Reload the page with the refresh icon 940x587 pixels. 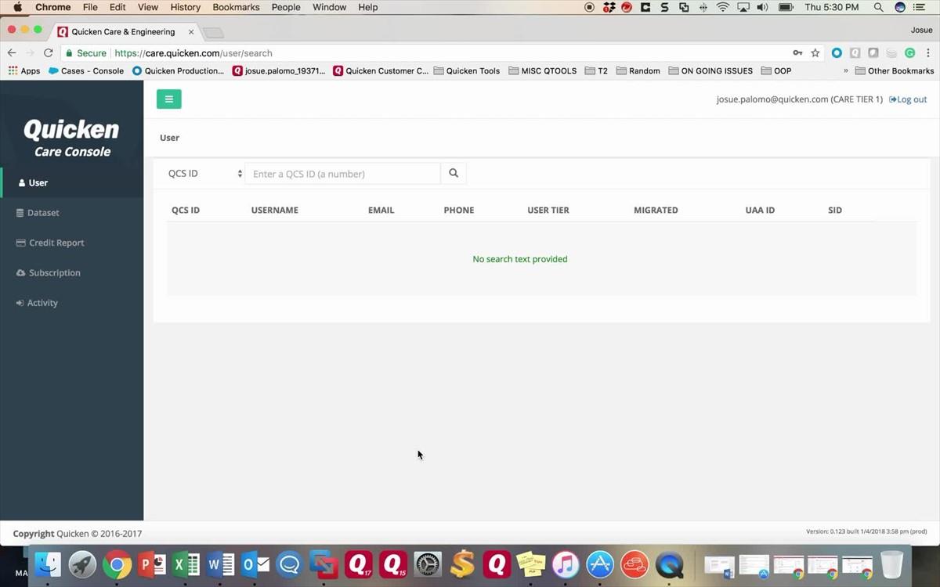click(49, 53)
